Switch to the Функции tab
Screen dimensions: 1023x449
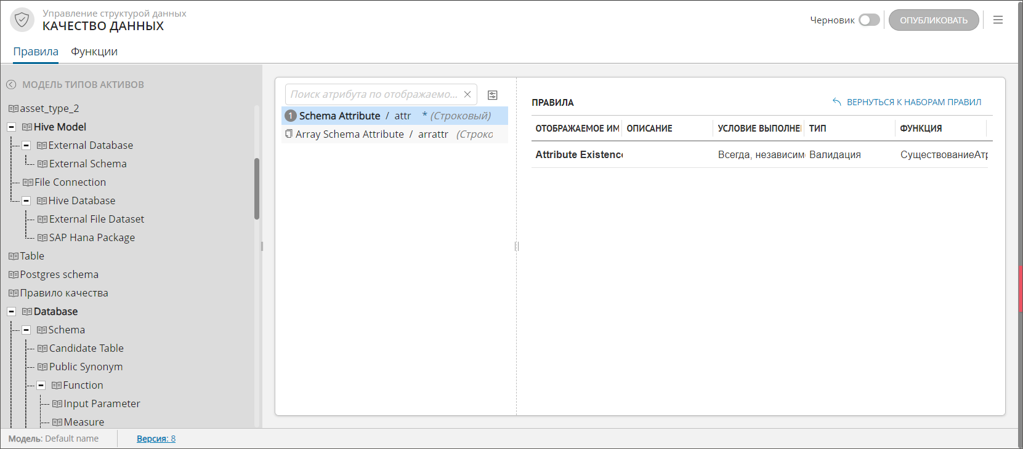[94, 52]
